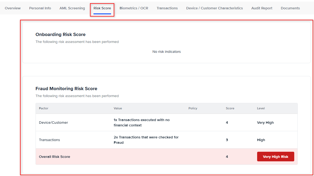
Task: Click the Value column header
Action: tap(118, 108)
